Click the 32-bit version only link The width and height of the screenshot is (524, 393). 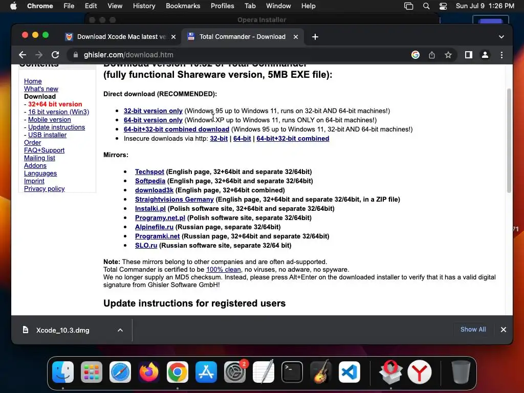click(153, 111)
